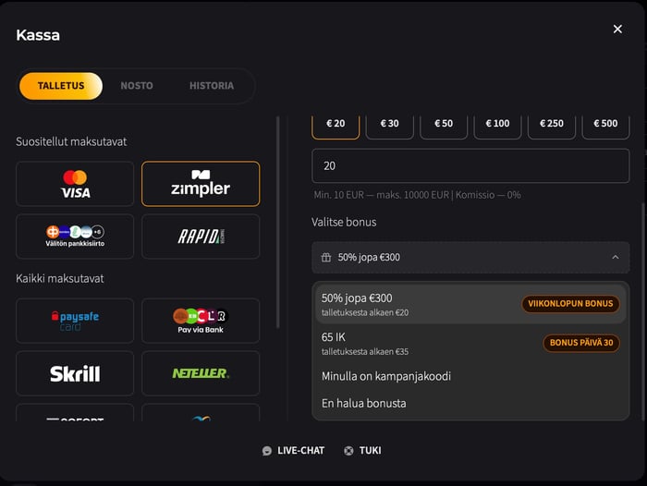Choose Neteller payment method
The image size is (647, 486).
[201, 373]
